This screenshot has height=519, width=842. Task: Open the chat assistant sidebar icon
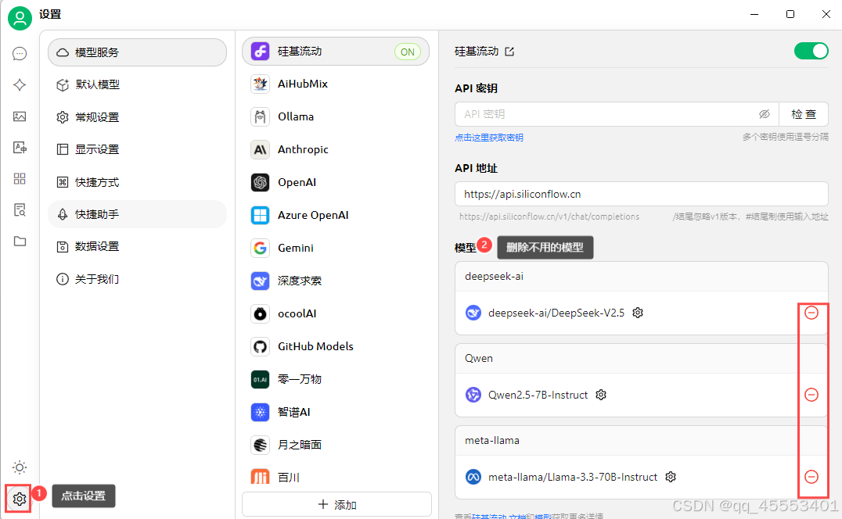click(x=20, y=54)
